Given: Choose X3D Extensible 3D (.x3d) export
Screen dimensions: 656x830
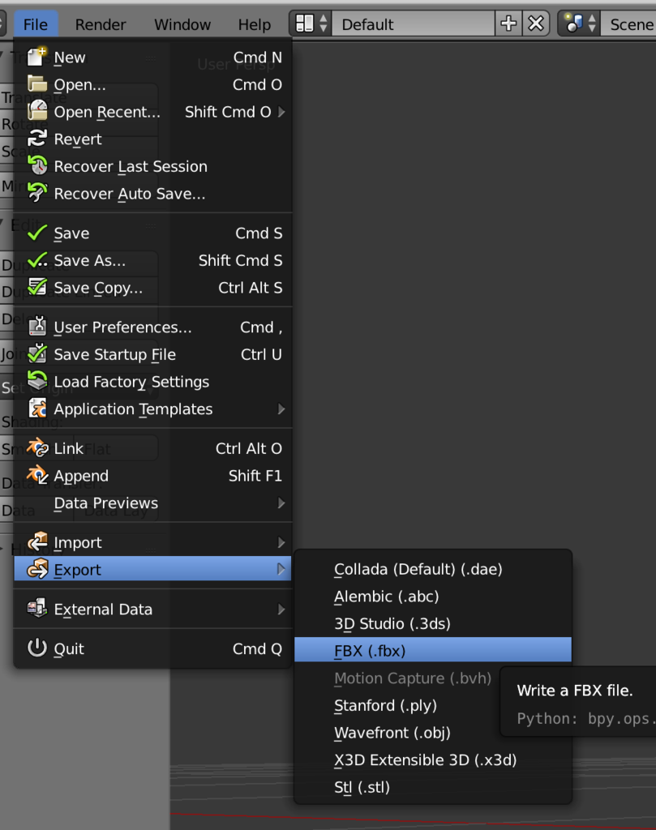Looking at the screenshot, I should [x=433, y=760].
